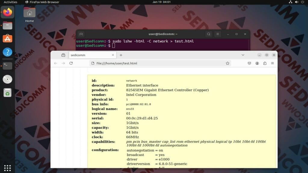Reload the test.html page in Firefox
The width and height of the screenshot is (308, 173).
(x=71, y=63)
